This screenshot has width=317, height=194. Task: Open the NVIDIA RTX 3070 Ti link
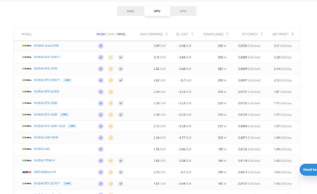click(47, 184)
